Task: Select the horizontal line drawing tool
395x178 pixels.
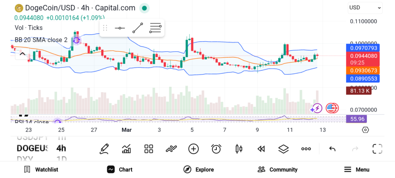Action: point(120,28)
